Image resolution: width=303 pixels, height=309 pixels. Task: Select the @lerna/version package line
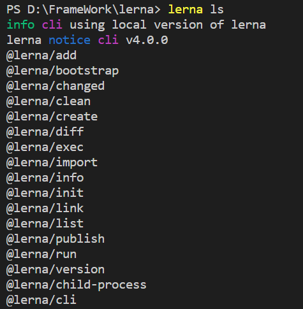tap(55, 269)
